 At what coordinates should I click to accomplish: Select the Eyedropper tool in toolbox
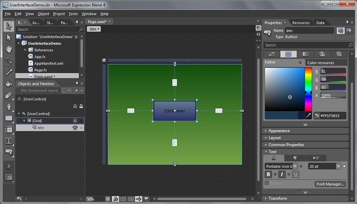click(x=9, y=72)
